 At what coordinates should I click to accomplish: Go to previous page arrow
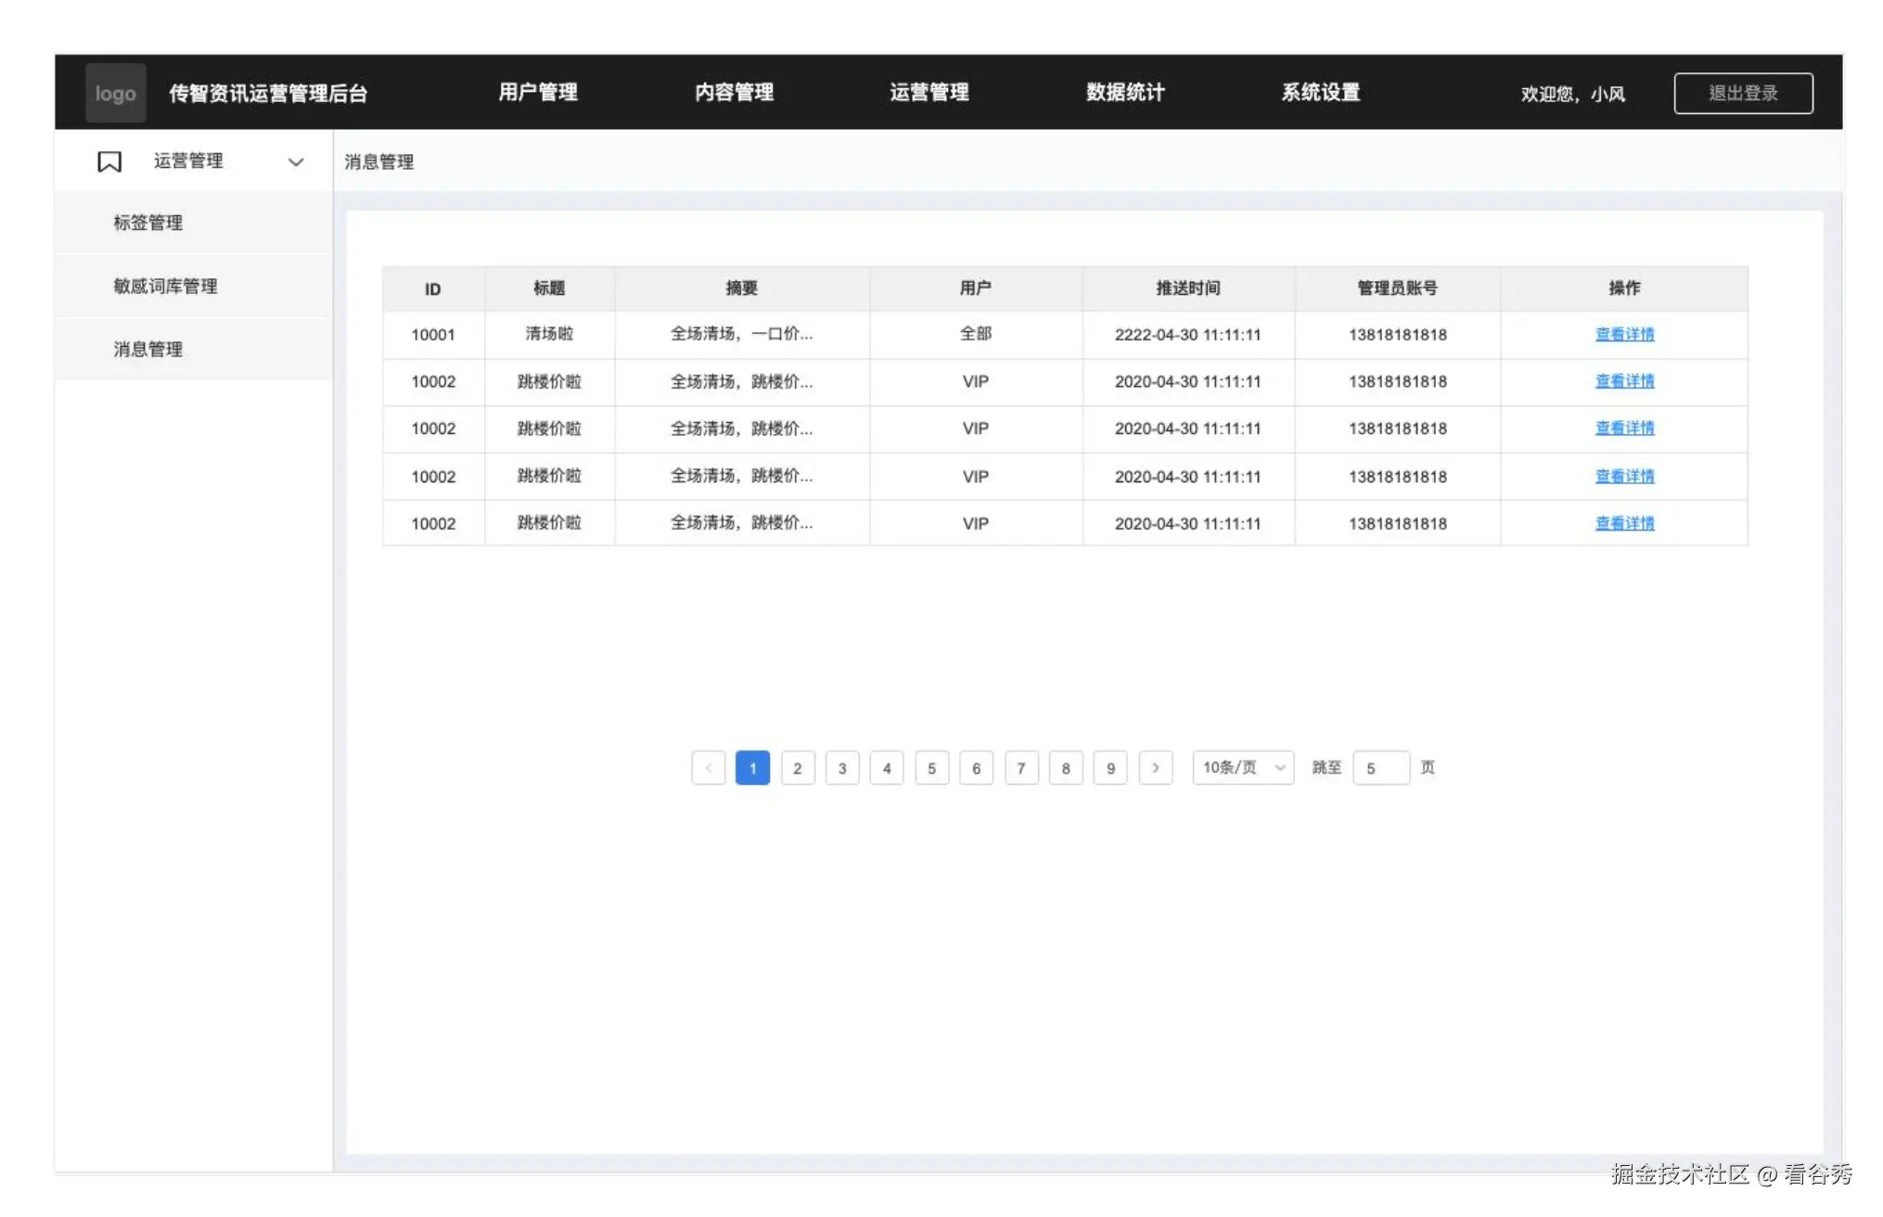(x=709, y=768)
